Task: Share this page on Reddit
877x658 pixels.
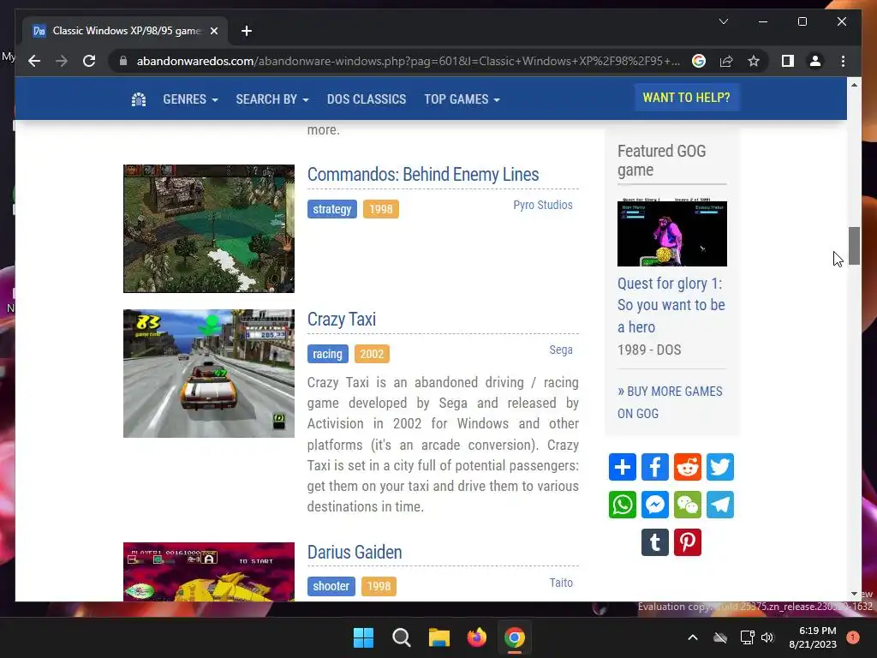Action: [688, 467]
